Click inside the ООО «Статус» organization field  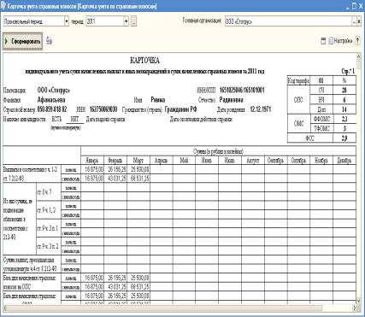click(x=288, y=21)
